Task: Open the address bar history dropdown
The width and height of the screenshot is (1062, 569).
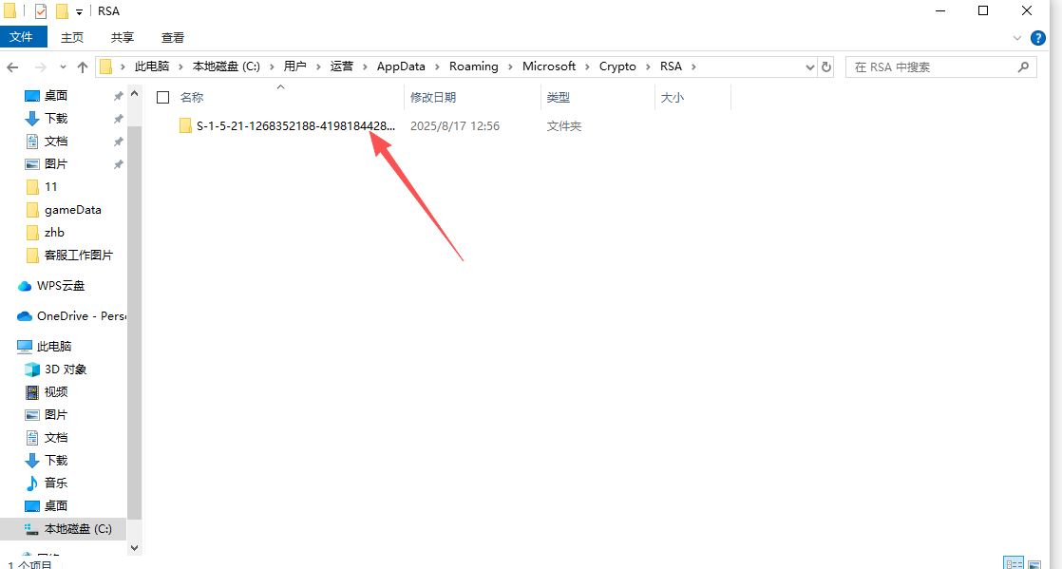Action: pyautogui.click(x=809, y=66)
